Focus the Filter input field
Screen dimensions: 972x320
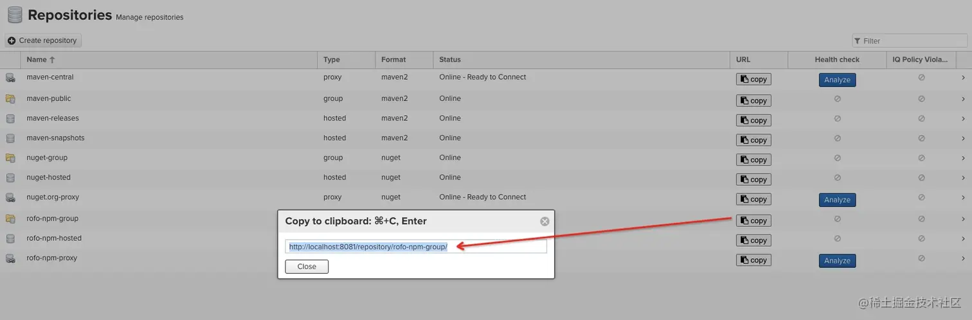(x=909, y=40)
